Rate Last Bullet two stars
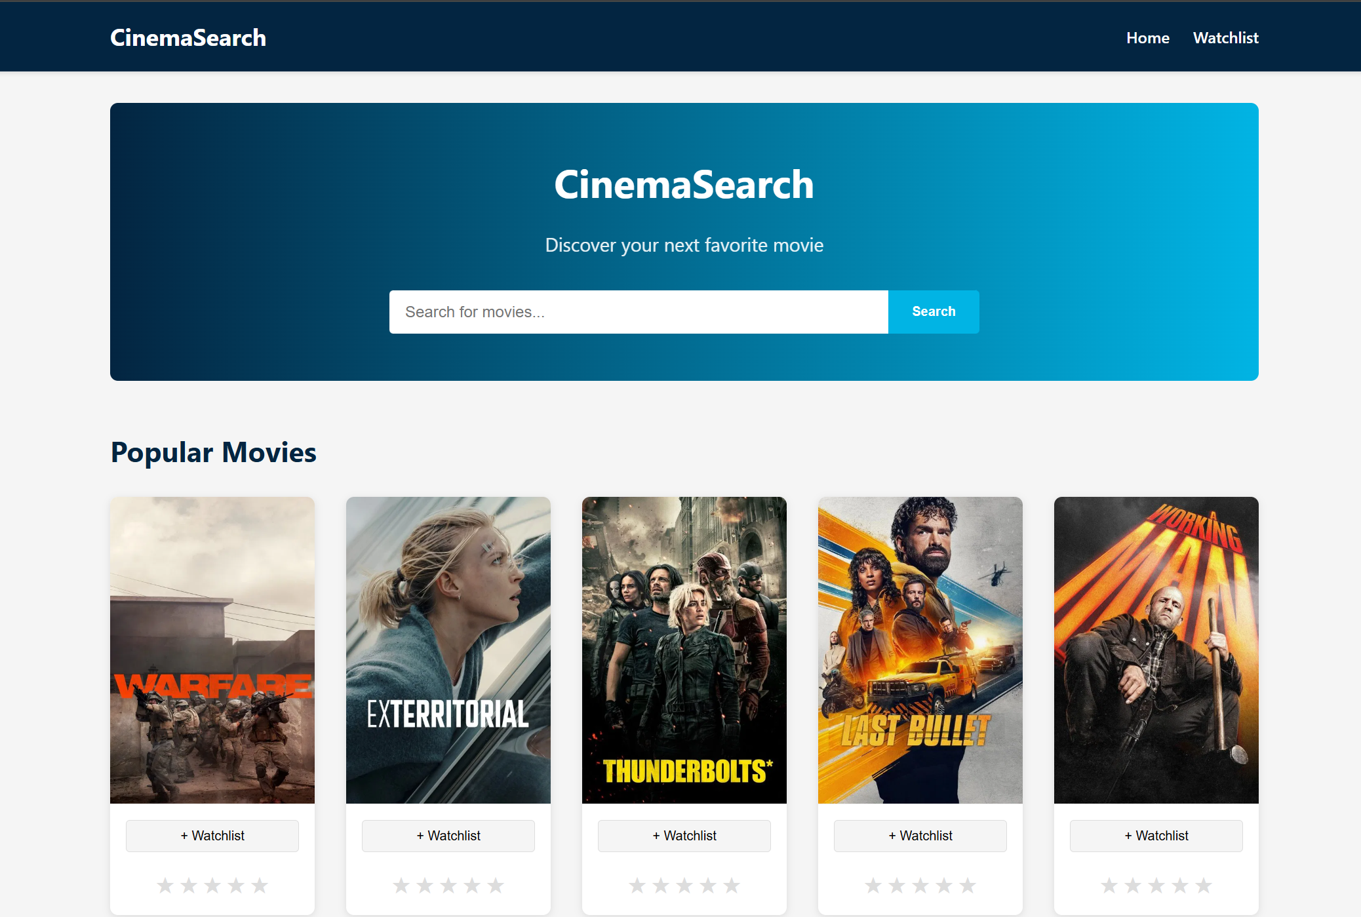Viewport: 1361px width, 917px height. [897, 886]
